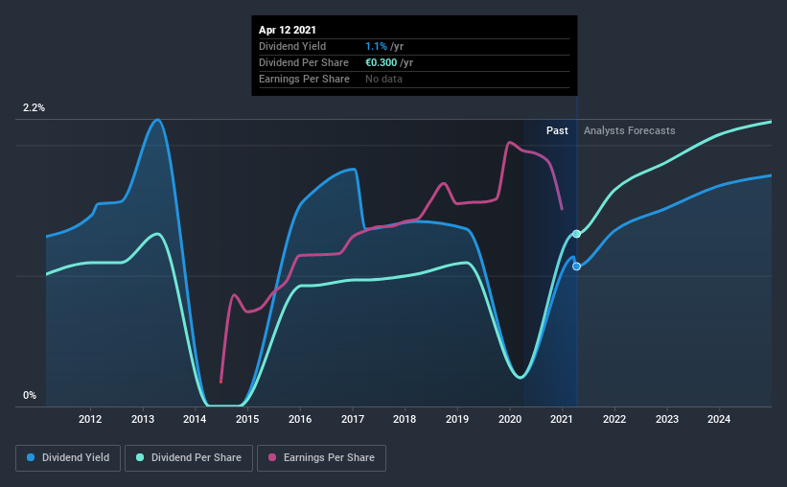Click the 2018 x-axis label
Image resolution: width=787 pixels, height=487 pixels.
point(405,419)
